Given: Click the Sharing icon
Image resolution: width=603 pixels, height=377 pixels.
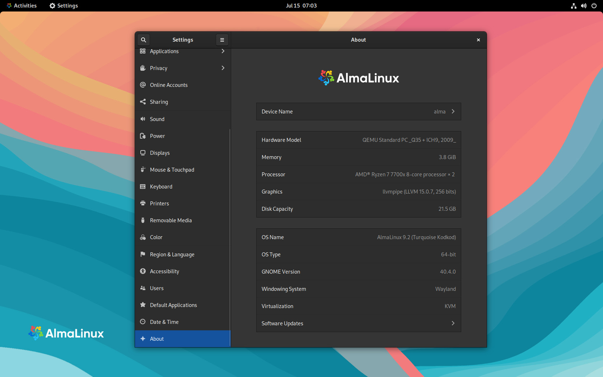Looking at the screenshot, I should click(x=143, y=102).
